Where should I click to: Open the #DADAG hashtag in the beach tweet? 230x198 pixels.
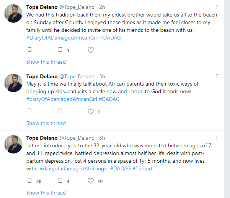point(111,38)
